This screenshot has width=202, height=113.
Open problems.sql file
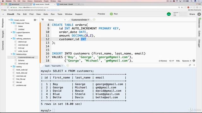pos(21,85)
